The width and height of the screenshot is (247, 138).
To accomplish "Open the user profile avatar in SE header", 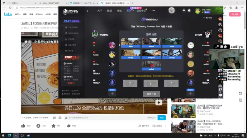I will pyautogui.click(x=197, y=11).
